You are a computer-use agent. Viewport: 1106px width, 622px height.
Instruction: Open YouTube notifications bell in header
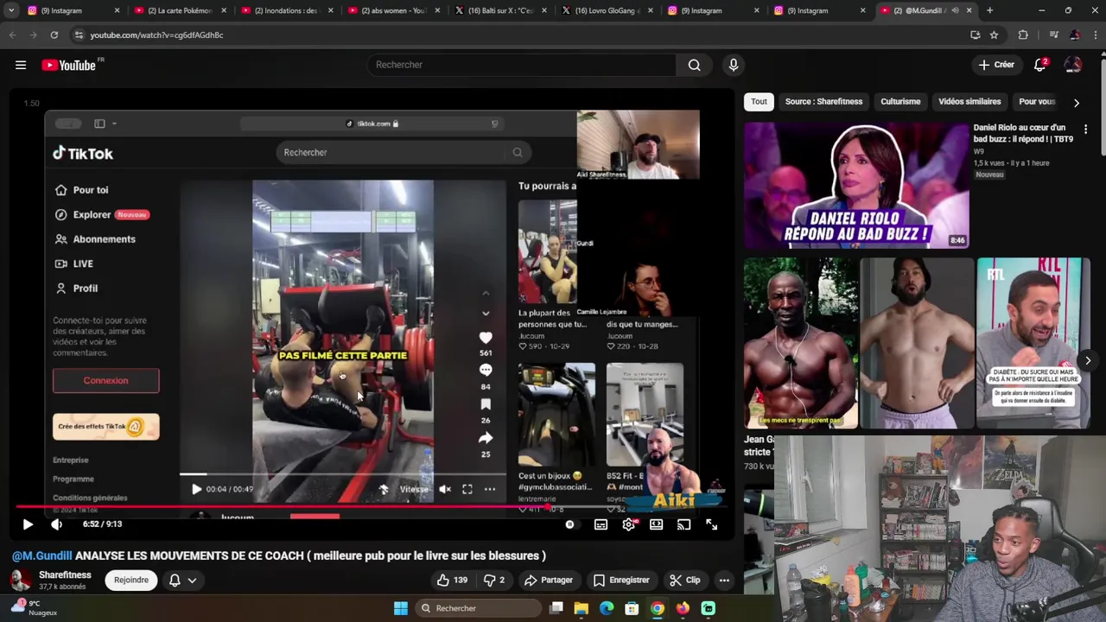[x=1040, y=65]
